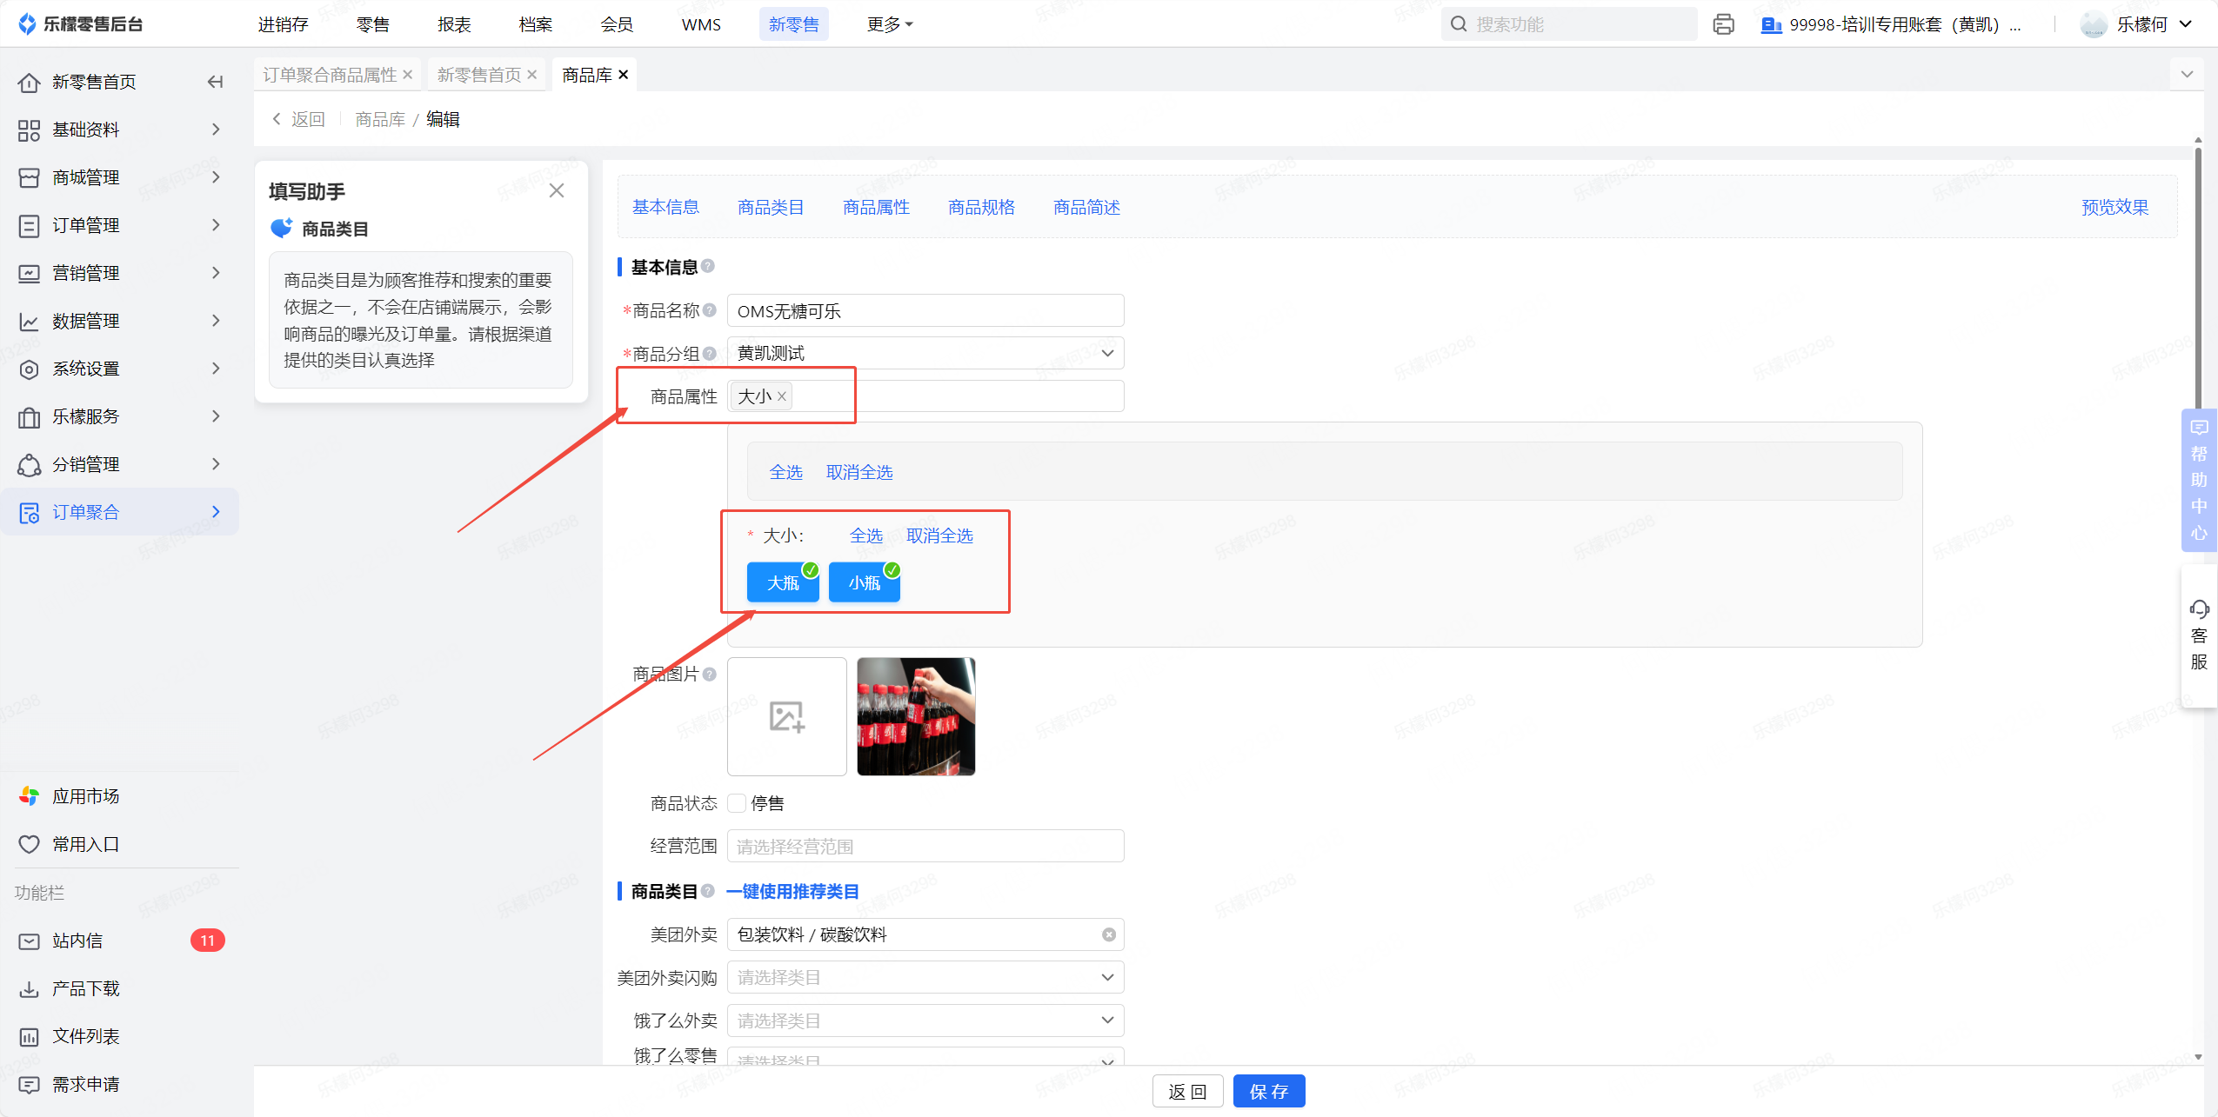Deselect the 小瓶 size option
2218x1117 pixels.
tap(864, 582)
